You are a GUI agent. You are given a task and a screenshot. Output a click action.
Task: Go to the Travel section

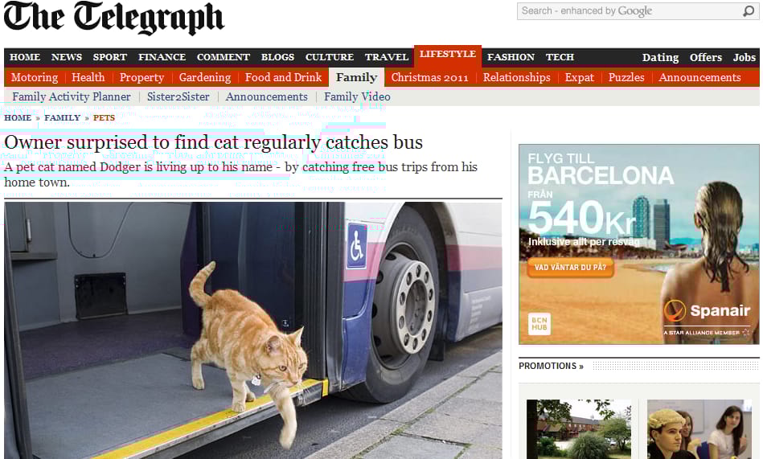[387, 57]
